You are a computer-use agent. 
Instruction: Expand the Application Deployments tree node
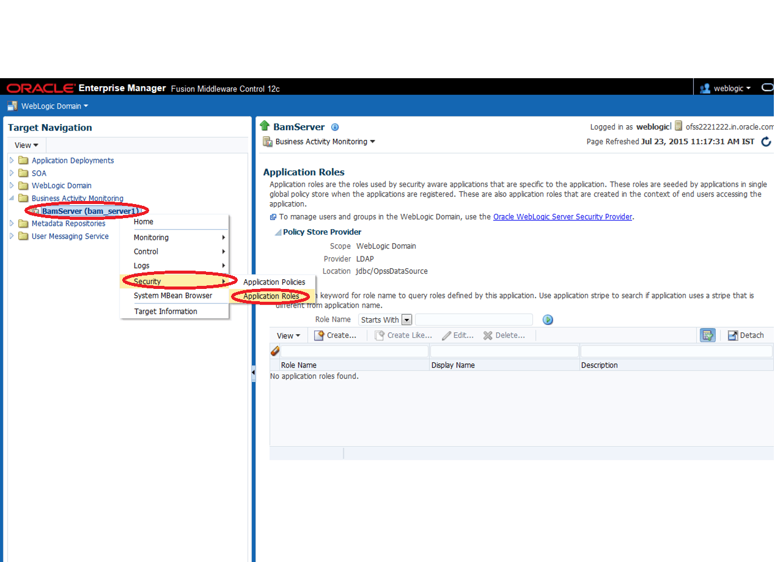click(12, 160)
